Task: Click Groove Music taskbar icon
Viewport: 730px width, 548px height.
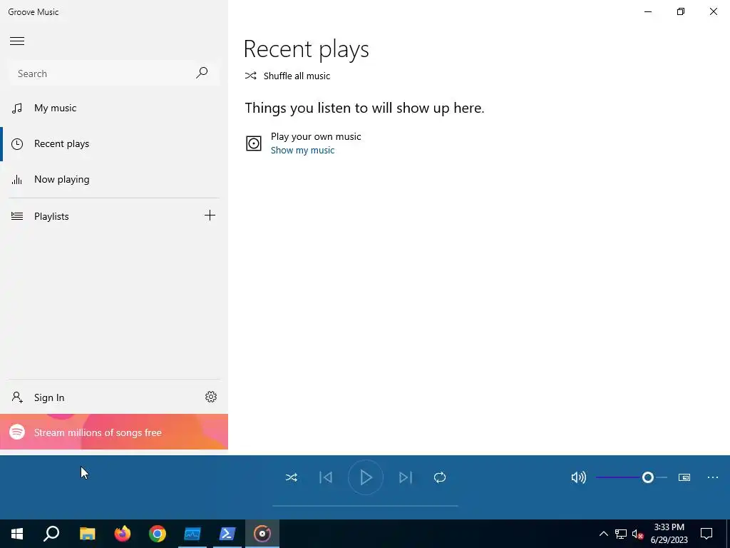Action: click(x=262, y=534)
